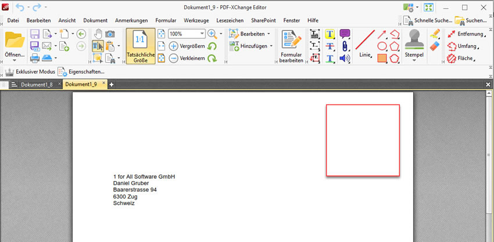The image size is (494, 242).
Task: Open the Lesezeichen menu
Action: [230, 20]
